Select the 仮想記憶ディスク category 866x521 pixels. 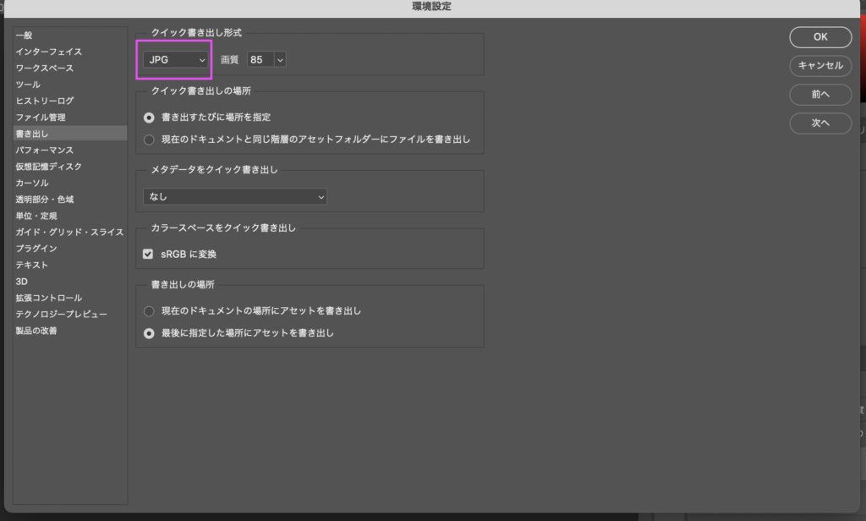click(48, 167)
